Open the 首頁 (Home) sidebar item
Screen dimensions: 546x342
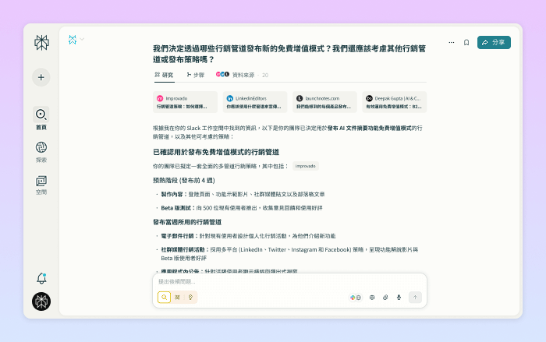pos(41,115)
